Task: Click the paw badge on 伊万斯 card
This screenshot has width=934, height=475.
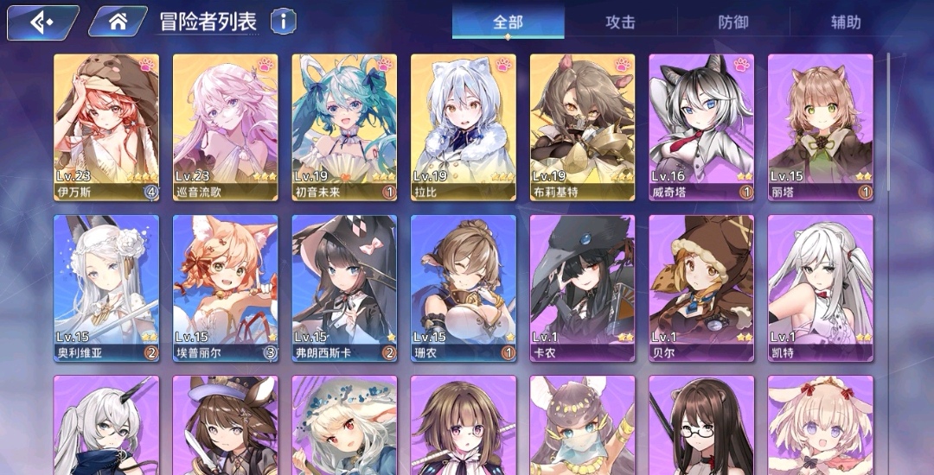Action: [147, 64]
